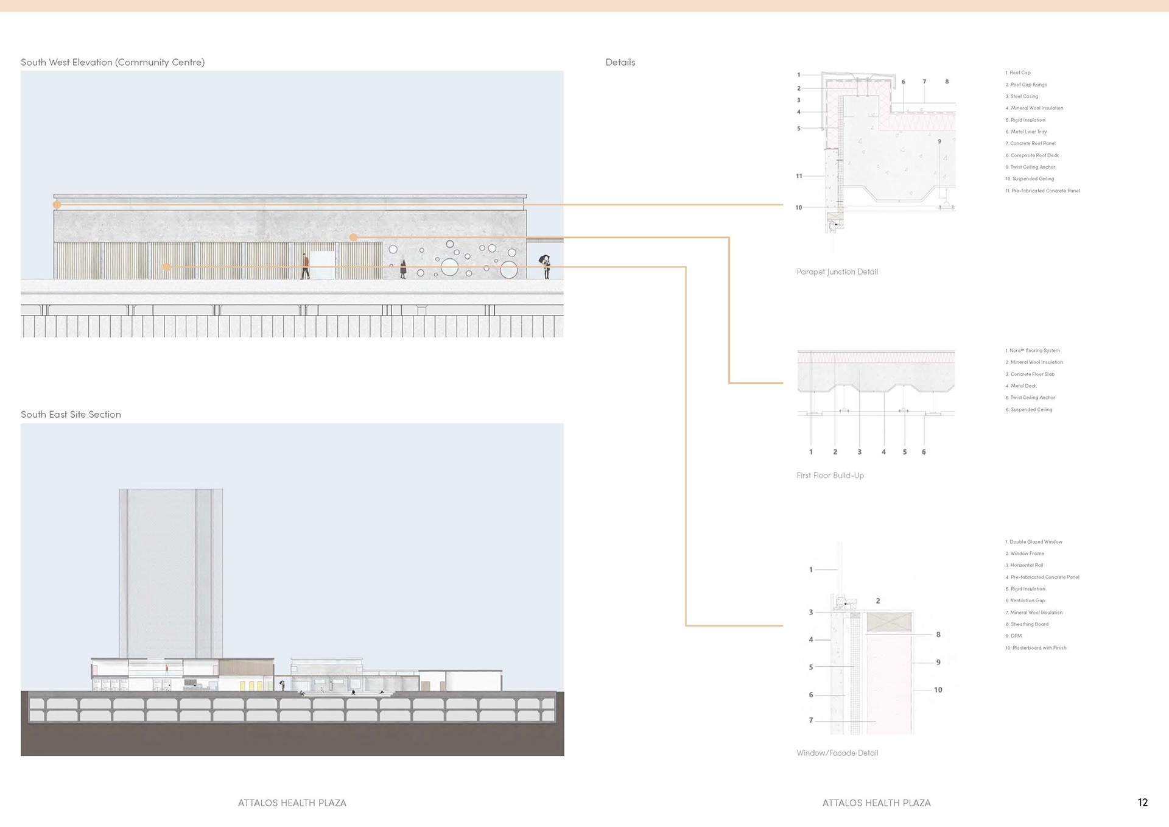This screenshot has height=827, width=1169.
Task: Click the 'Window/Facade Detail' caption
Action: point(837,753)
